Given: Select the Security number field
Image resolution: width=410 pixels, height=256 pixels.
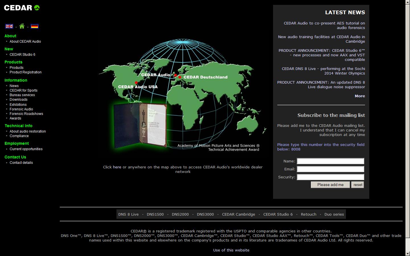Looking at the screenshot, I should [x=330, y=177].
